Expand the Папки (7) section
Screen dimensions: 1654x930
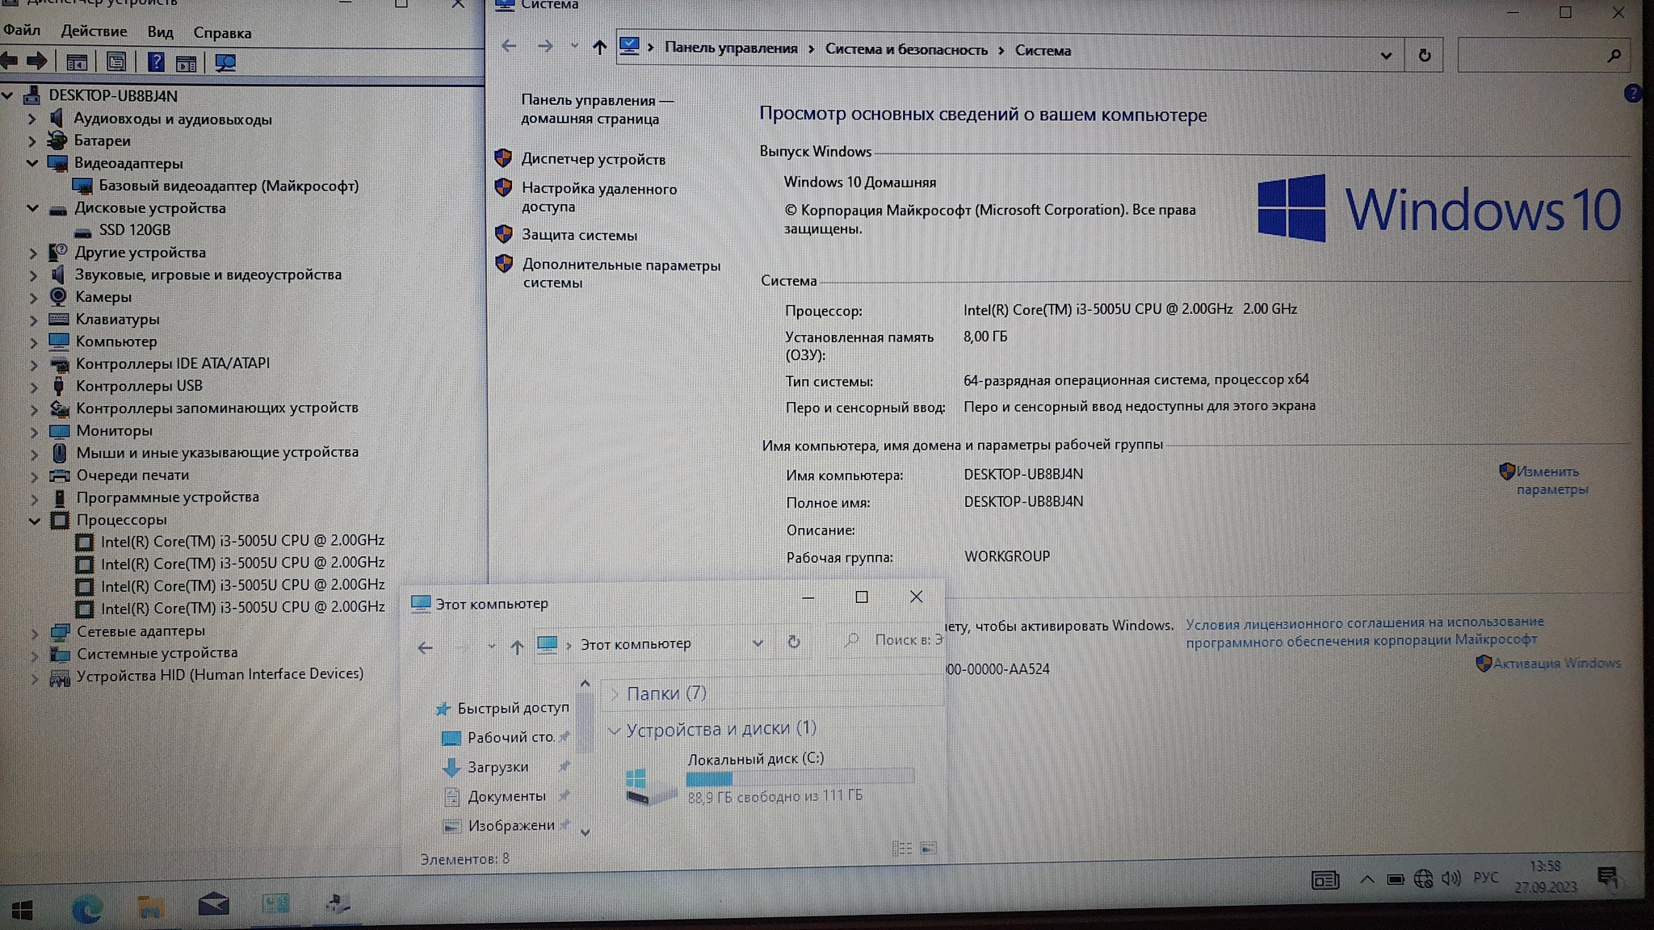(x=614, y=693)
